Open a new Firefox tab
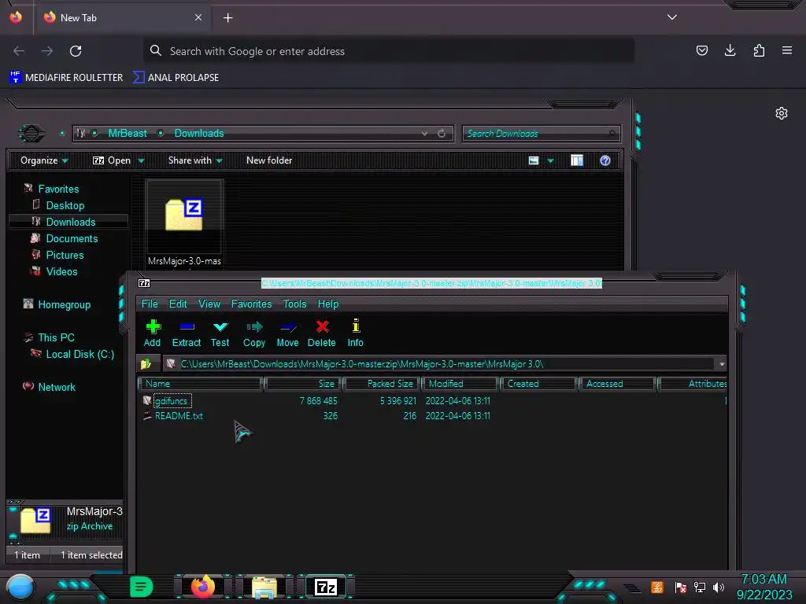Screen dimensions: 806x604 tap(227, 18)
